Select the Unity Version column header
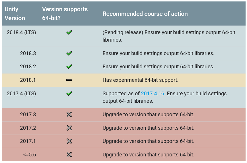This screenshot has height=163, width=247. point(15,14)
